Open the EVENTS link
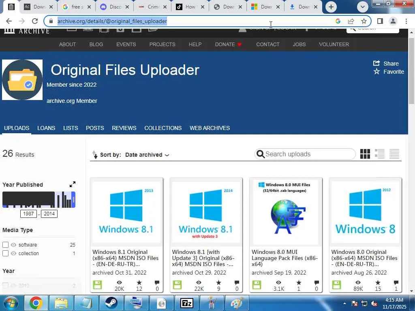Viewport: 415px width, 311px height. click(126, 45)
